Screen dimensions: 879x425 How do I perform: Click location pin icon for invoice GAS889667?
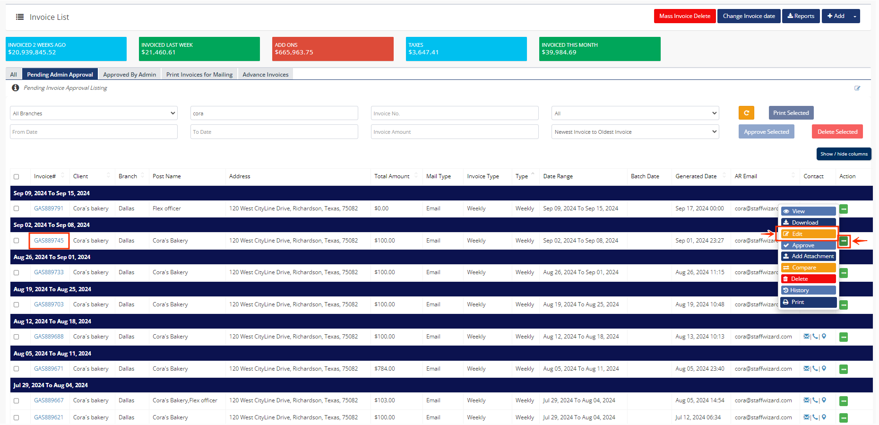coord(824,400)
